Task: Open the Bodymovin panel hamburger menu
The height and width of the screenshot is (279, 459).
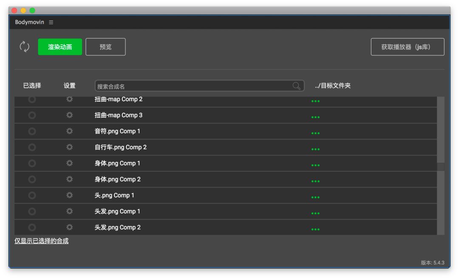Action: (x=51, y=22)
